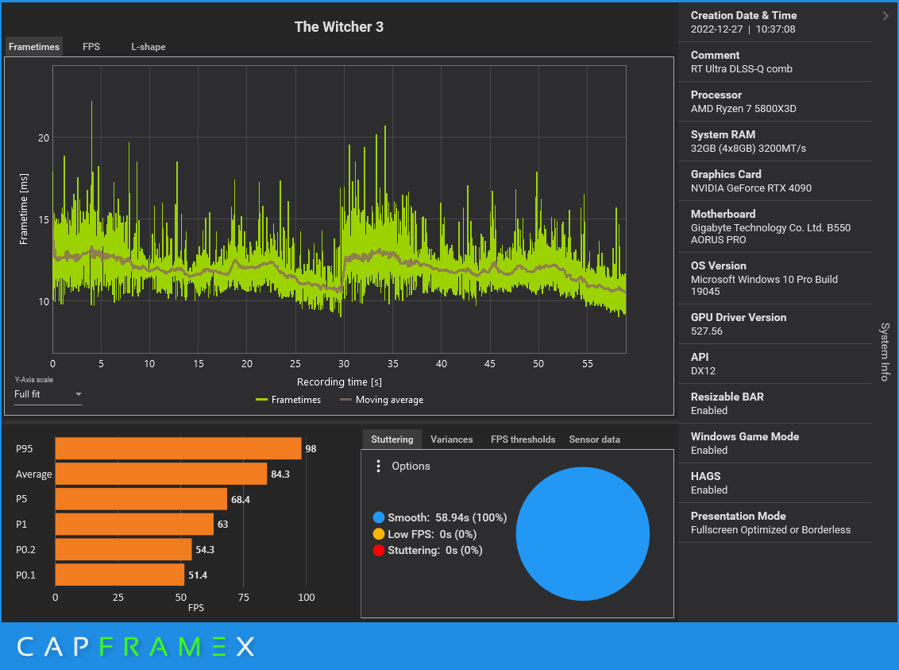Click the Presentation Mode value text
899x670 pixels.
[770, 530]
